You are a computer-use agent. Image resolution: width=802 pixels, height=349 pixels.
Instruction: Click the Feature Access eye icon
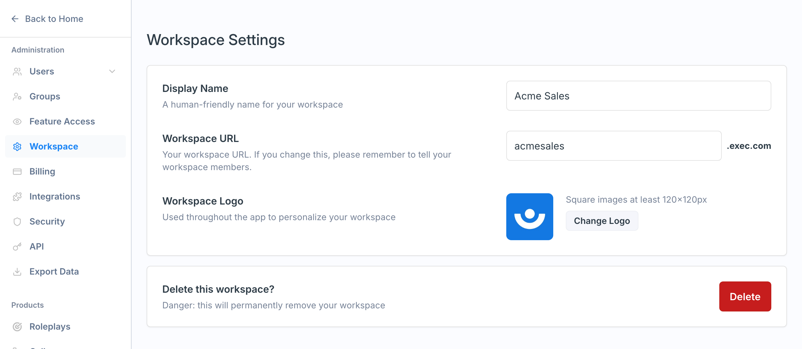click(x=17, y=121)
